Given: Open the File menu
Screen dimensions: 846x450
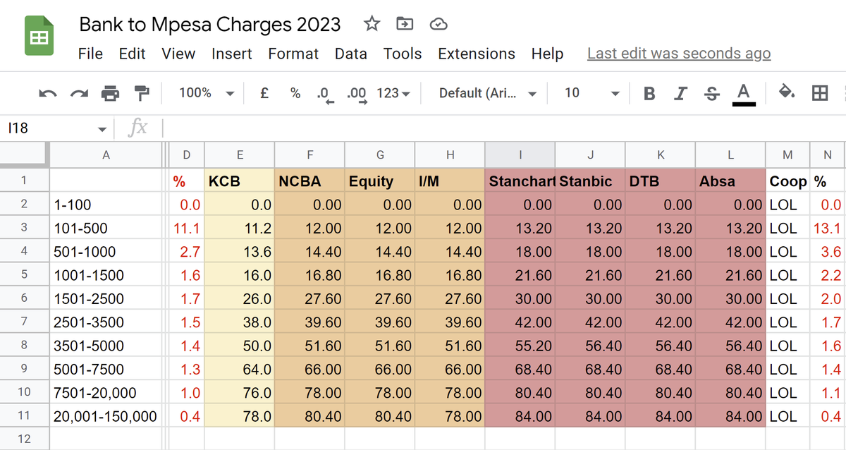Looking at the screenshot, I should (90, 54).
